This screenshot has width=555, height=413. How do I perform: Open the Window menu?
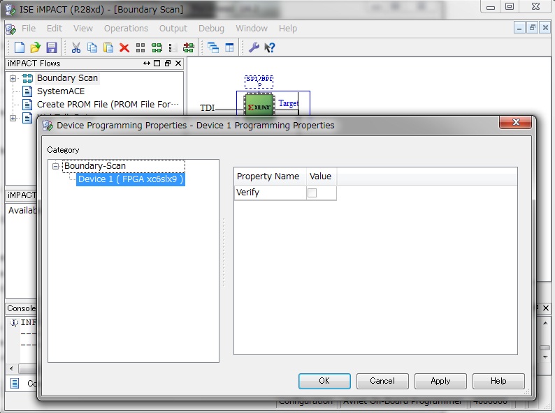coord(252,29)
